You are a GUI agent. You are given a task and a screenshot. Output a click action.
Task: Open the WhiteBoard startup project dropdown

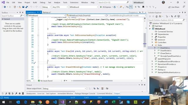(84, 7)
